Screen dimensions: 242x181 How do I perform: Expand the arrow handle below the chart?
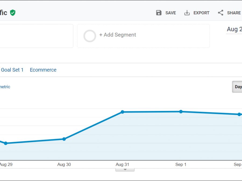(x=125, y=169)
